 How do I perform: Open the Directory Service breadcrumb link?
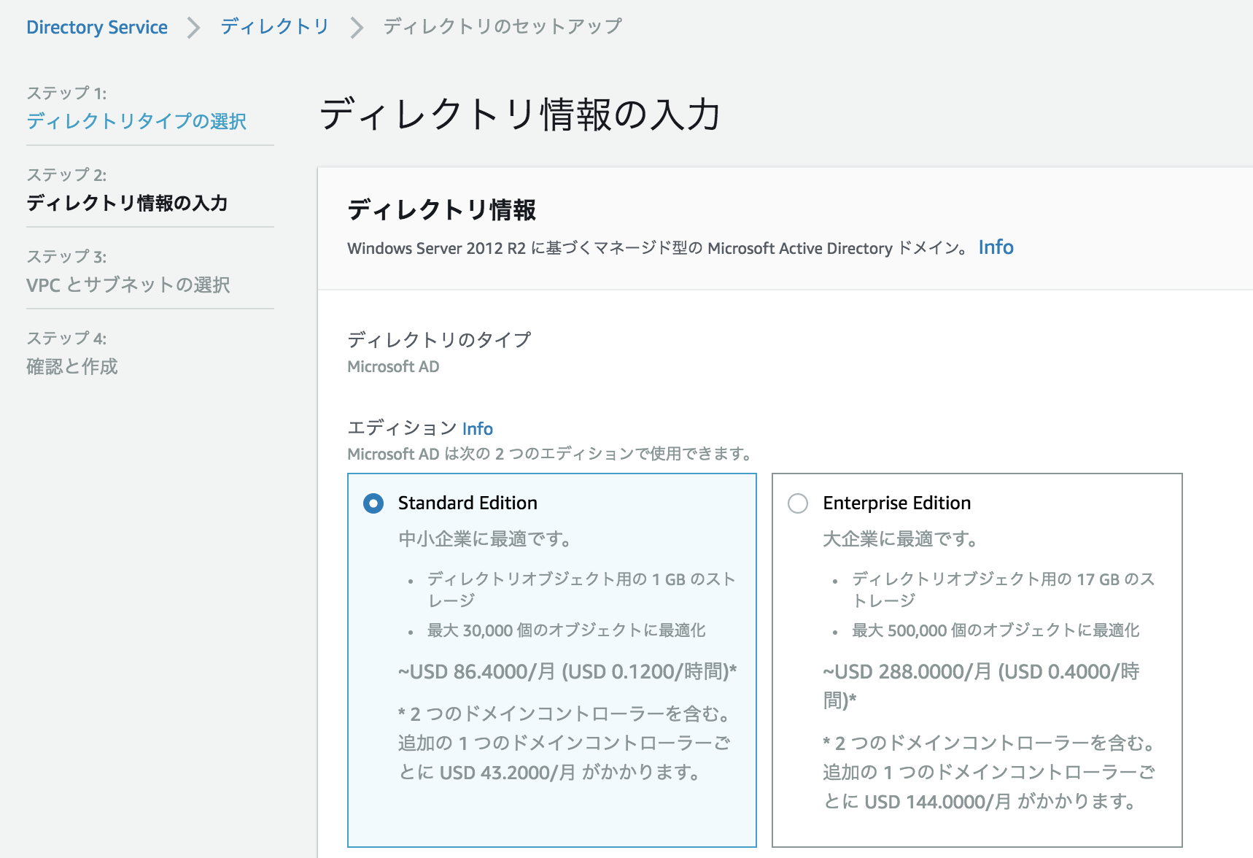click(97, 27)
